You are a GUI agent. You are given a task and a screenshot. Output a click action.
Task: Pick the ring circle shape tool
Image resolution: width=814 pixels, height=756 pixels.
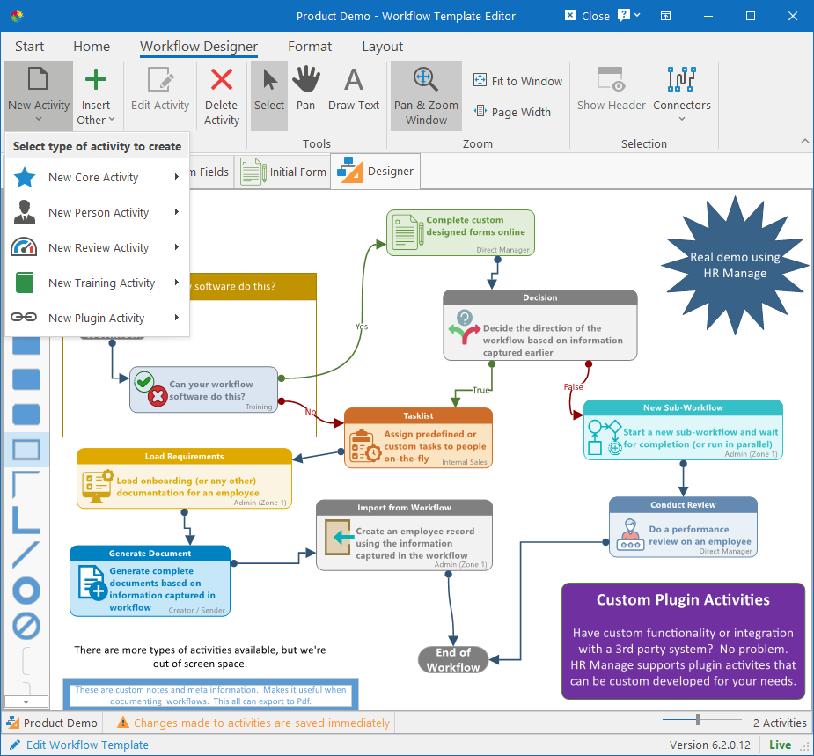pos(26,591)
